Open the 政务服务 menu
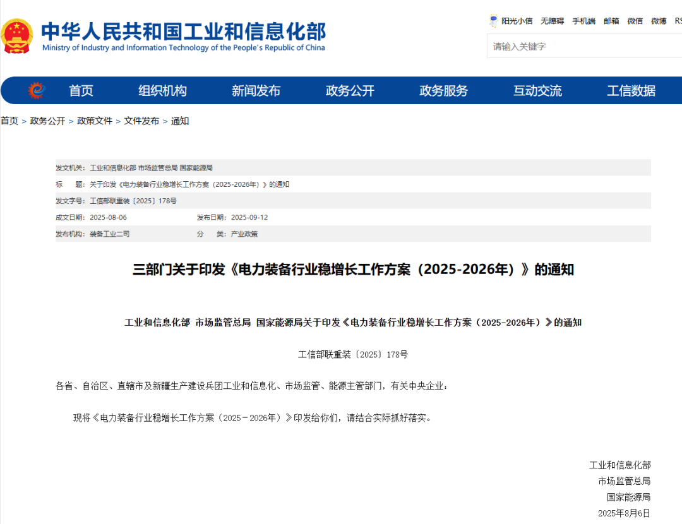 click(x=444, y=90)
